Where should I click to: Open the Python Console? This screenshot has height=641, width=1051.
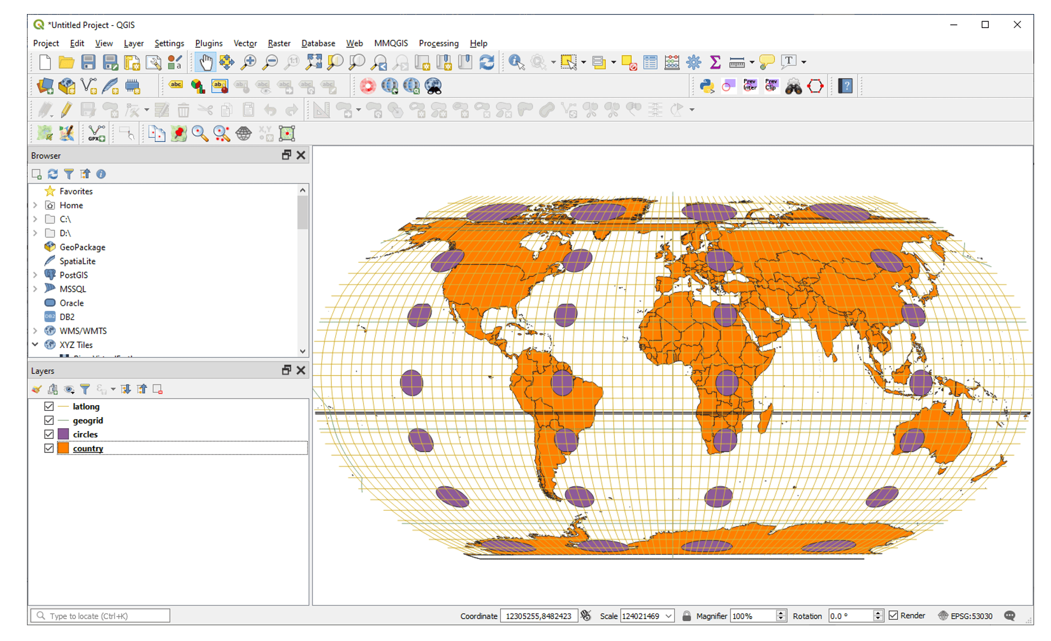click(706, 85)
